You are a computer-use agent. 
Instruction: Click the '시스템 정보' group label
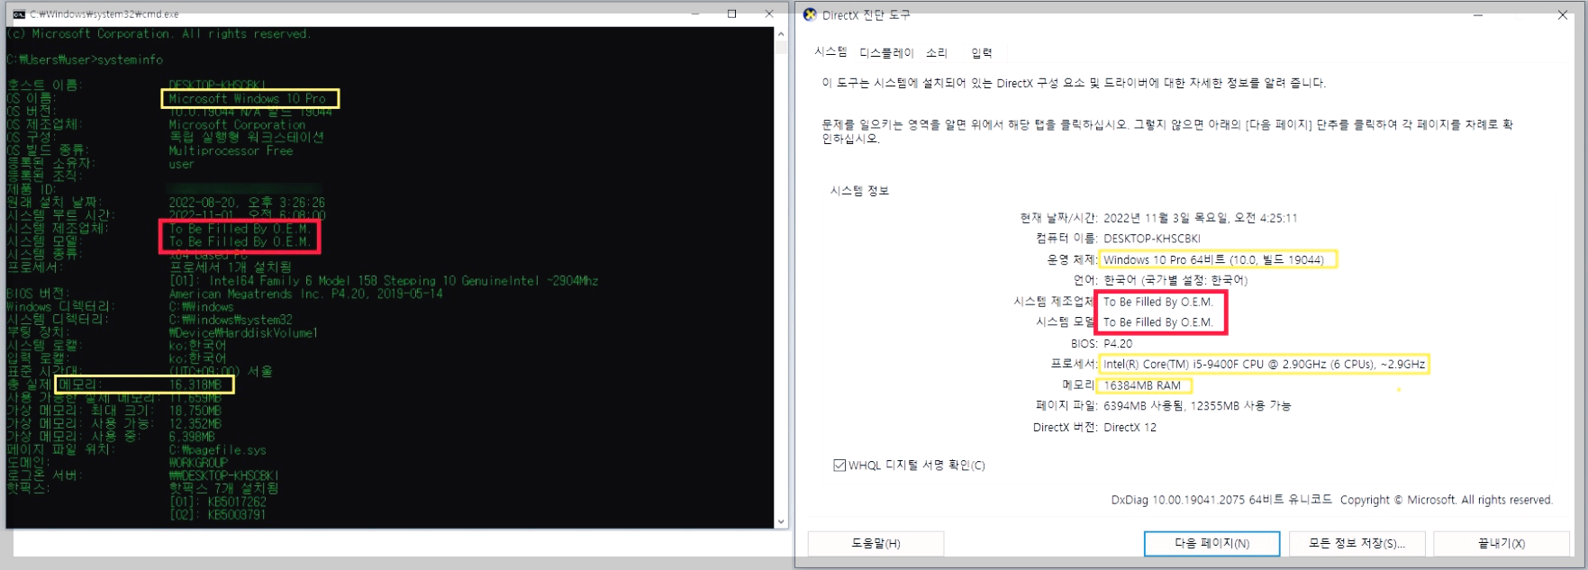click(859, 191)
